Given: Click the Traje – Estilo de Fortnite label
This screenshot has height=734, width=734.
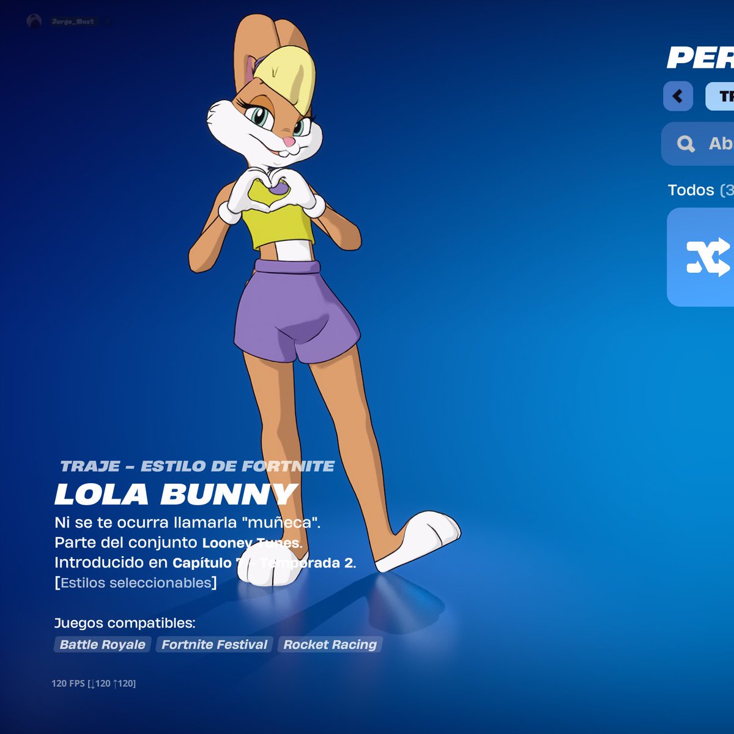Looking at the screenshot, I should (197, 466).
